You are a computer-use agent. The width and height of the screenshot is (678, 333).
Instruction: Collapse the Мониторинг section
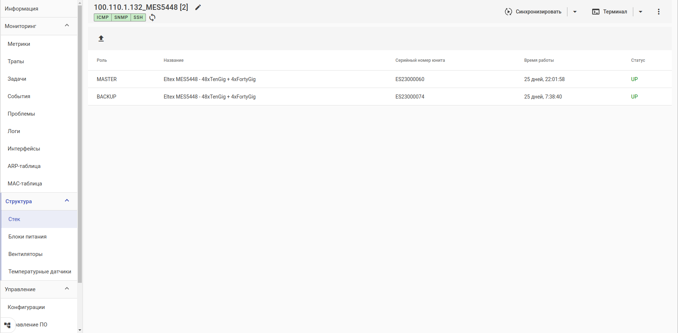point(67,25)
